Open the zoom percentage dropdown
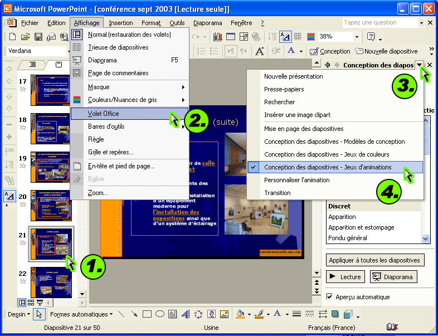The width and height of the screenshot is (438, 336). (x=357, y=37)
